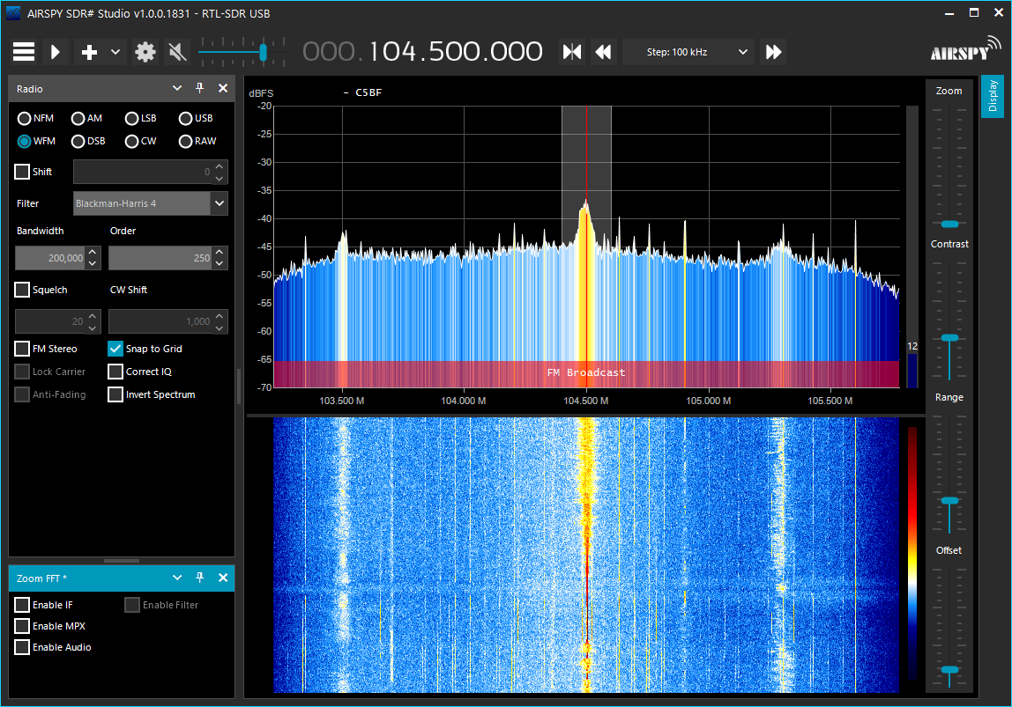Pin the Radio panel
This screenshot has height=707, width=1012.
(x=199, y=88)
